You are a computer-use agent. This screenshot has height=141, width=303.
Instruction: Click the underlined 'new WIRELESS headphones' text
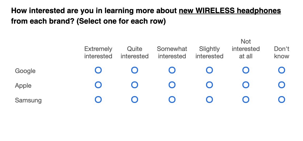point(230,11)
